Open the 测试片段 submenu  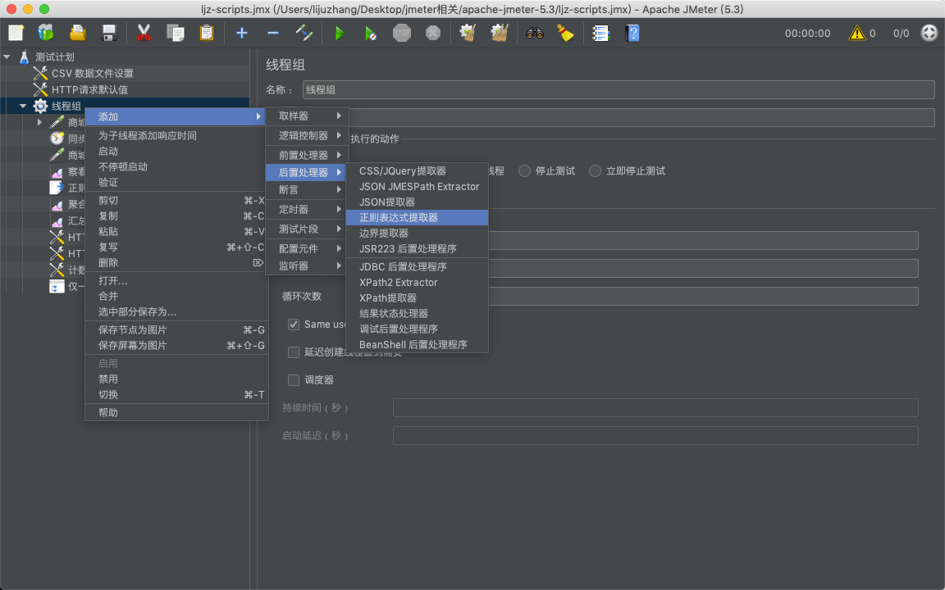305,229
